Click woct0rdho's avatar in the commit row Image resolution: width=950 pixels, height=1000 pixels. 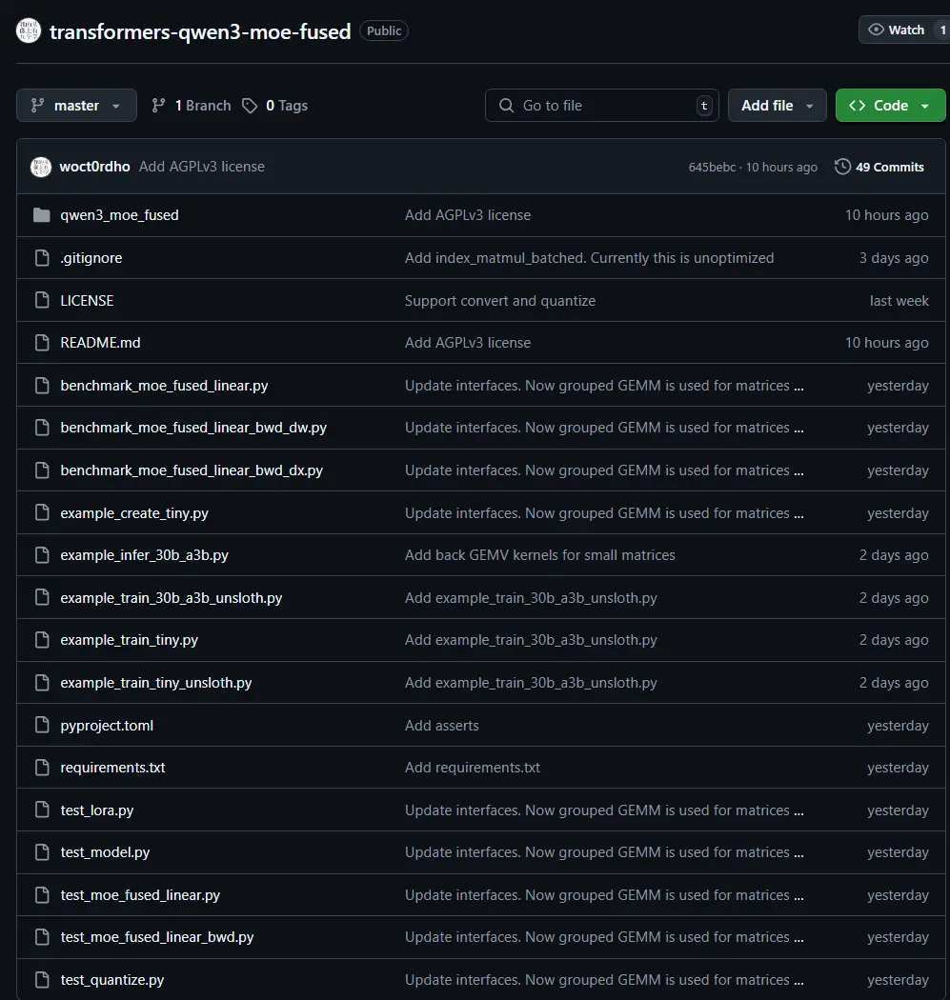(41, 167)
